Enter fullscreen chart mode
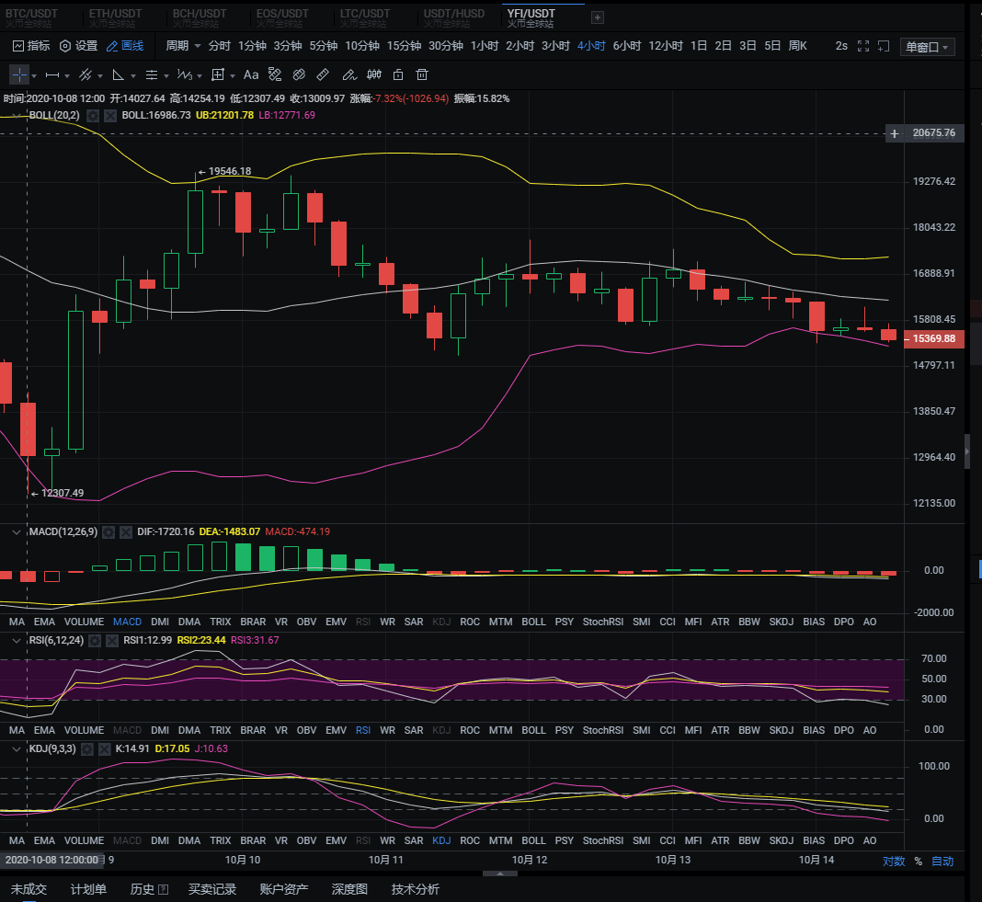 (x=863, y=46)
